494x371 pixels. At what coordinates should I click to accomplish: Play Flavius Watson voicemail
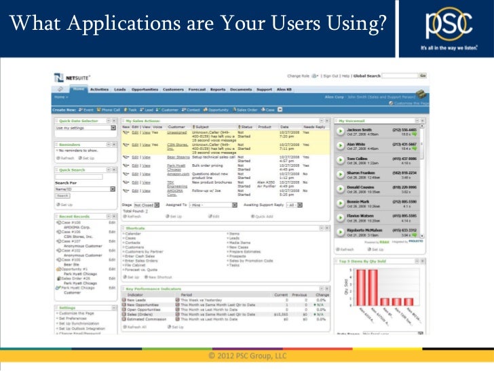340,218
